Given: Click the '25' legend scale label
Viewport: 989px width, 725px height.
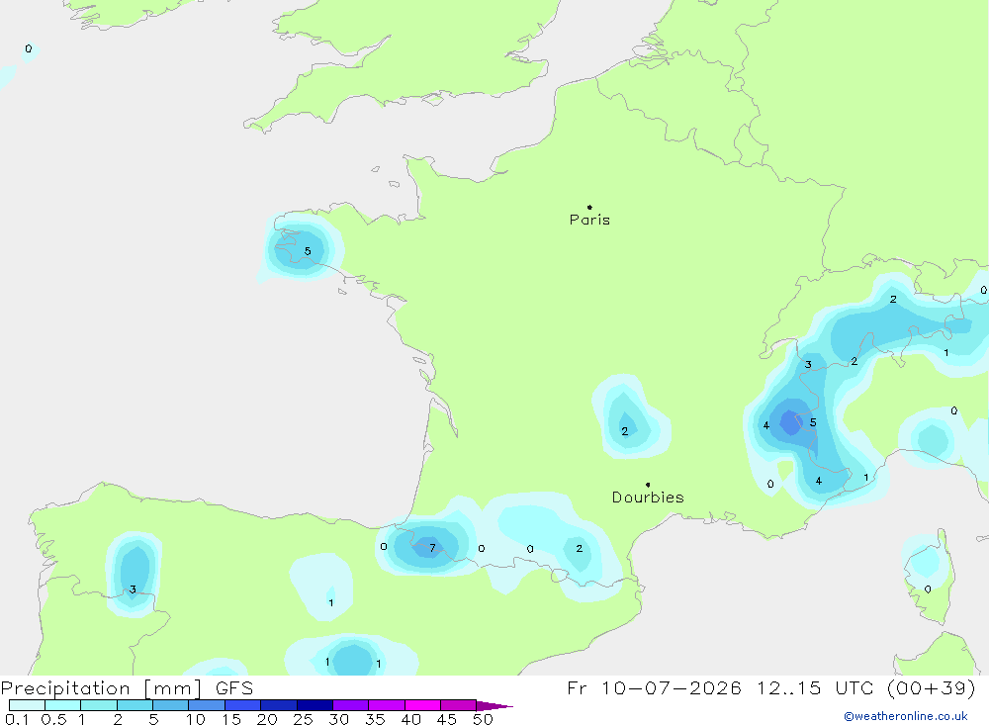Looking at the screenshot, I should (304, 719).
